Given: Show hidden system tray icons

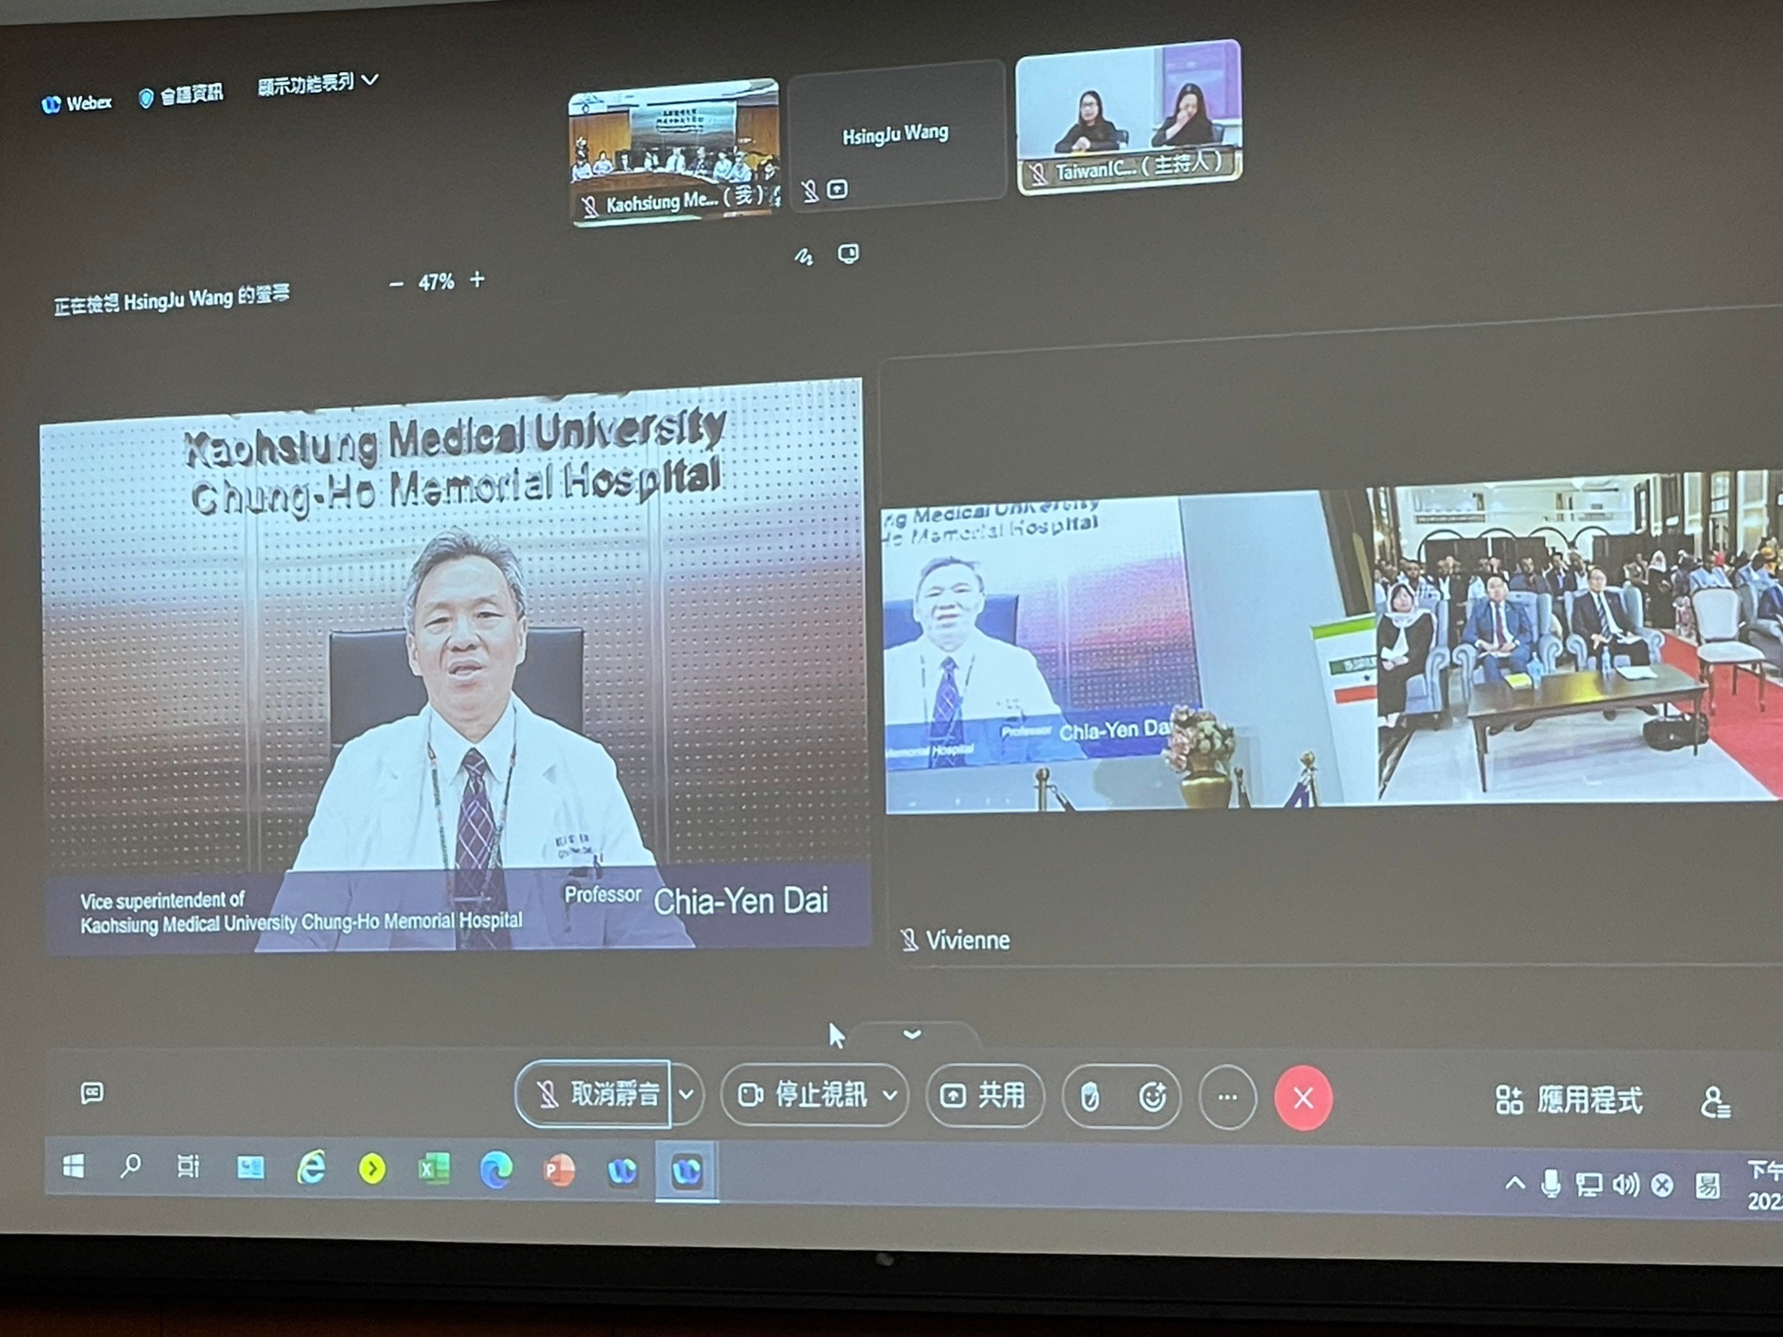Looking at the screenshot, I should [1514, 1184].
